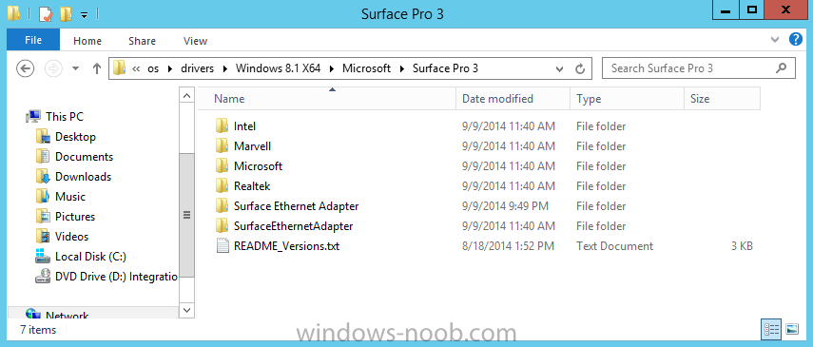The height and width of the screenshot is (347, 813).
Task: Click the '7 items' status bar text
Action: 38,329
